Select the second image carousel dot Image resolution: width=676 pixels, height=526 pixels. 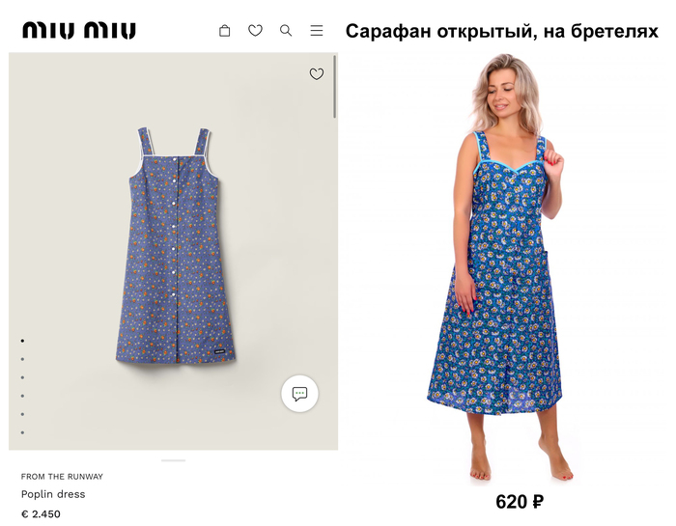point(22,359)
